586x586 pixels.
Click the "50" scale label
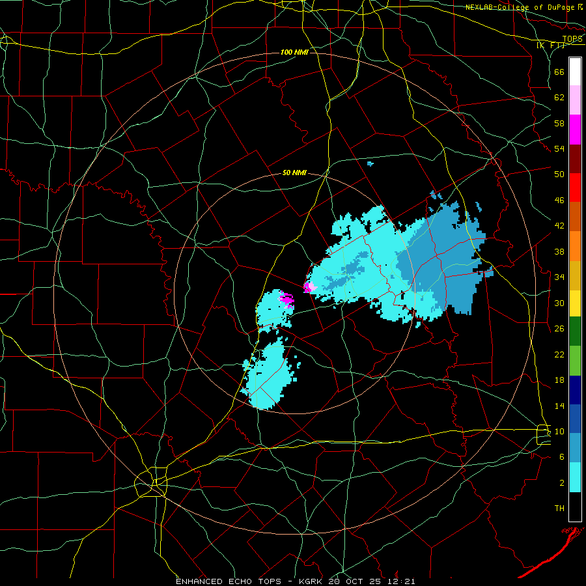click(x=559, y=174)
